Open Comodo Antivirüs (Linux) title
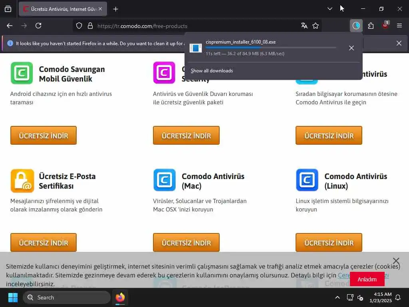This screenshot has height=307, width=409. (x=355, y=181)
